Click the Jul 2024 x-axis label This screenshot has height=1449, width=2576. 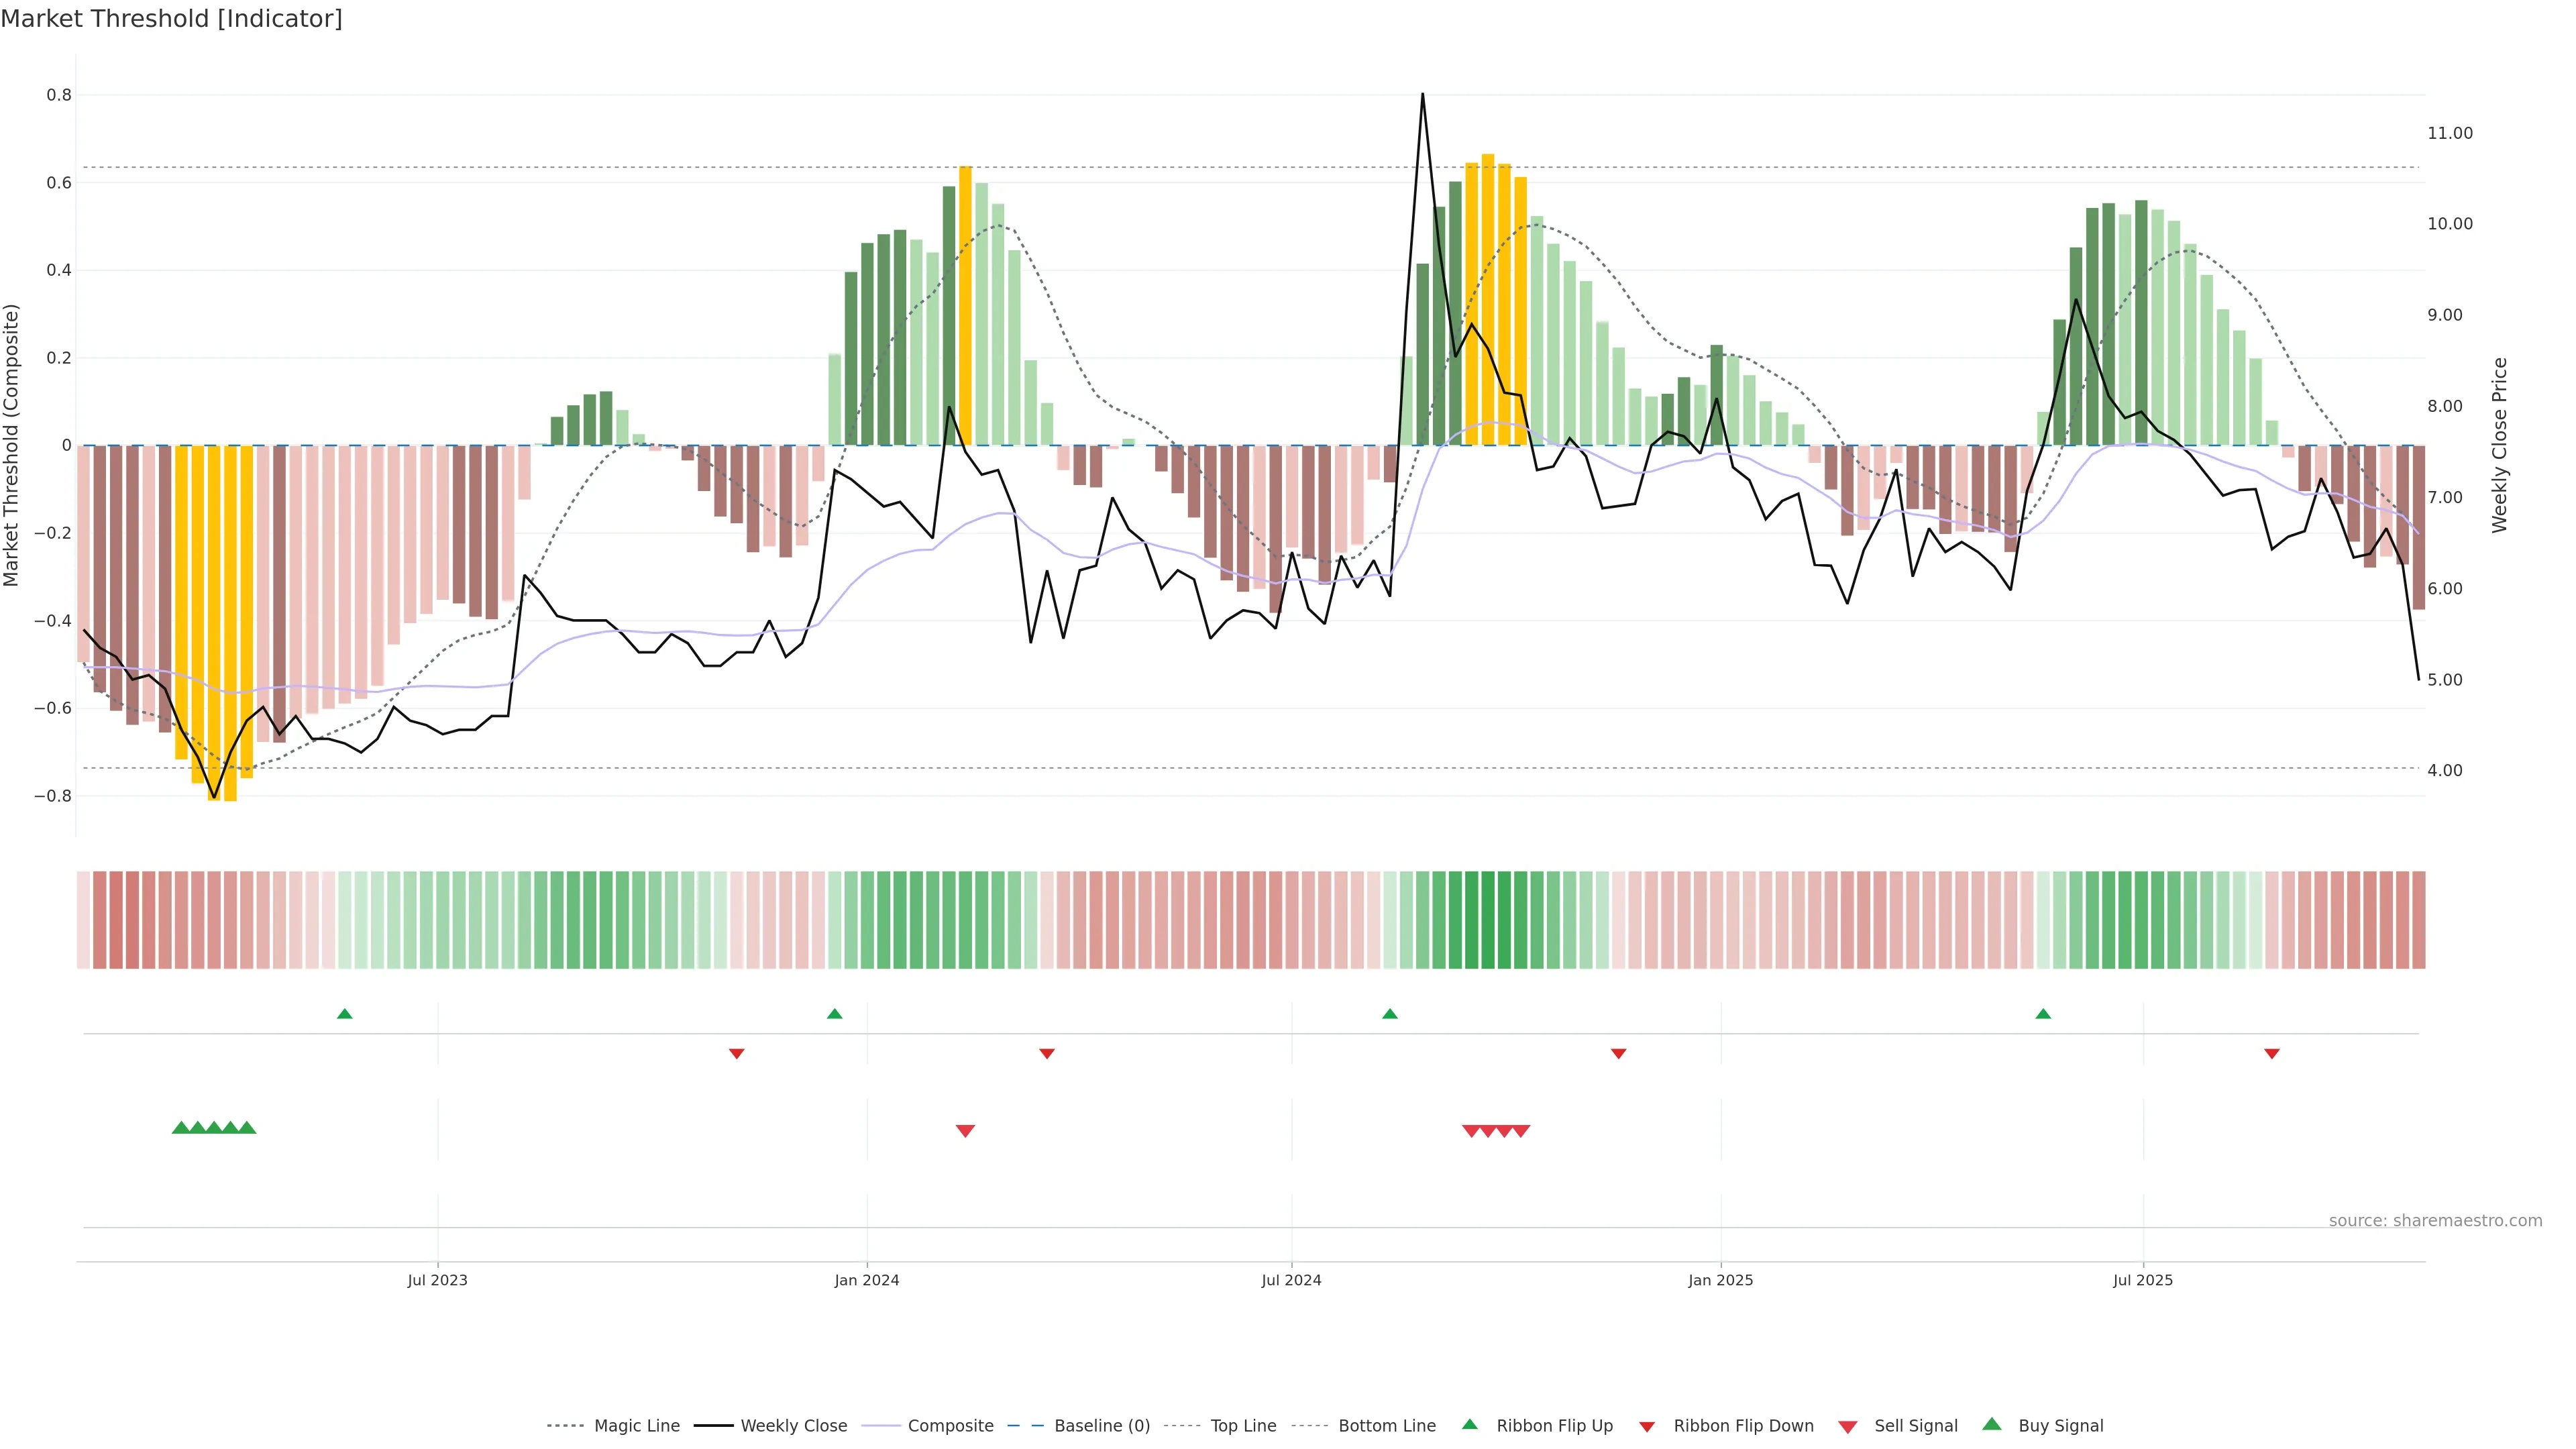1291,1280
